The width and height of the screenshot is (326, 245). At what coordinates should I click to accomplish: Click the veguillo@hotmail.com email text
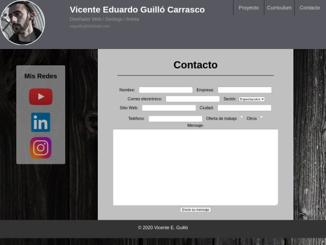(x=90, y=26)
